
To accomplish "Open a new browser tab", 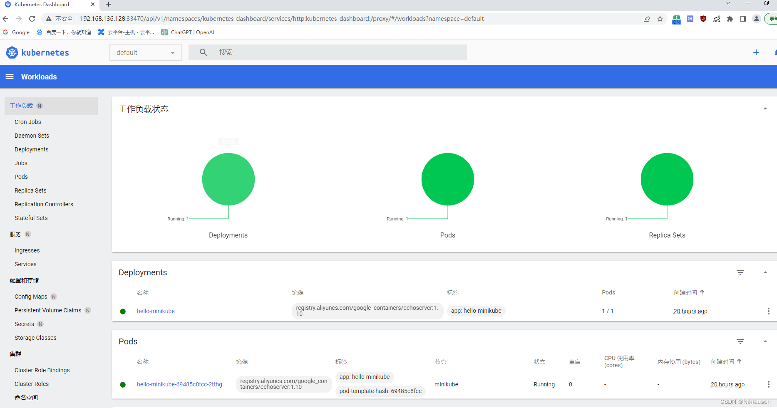I will (x=109, y=4).
